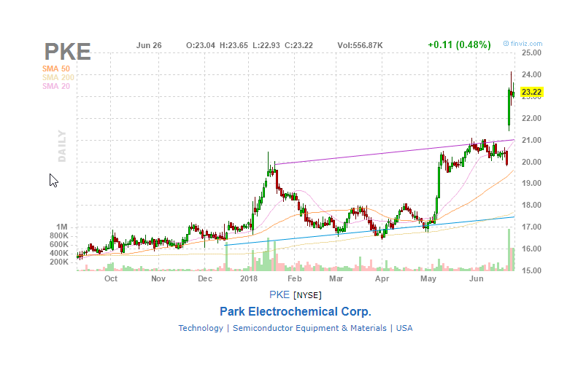Open the PKE ticker link below chart
Image resolution: width=586 pixels, height=371 pixels.
(x=279, y=294)
